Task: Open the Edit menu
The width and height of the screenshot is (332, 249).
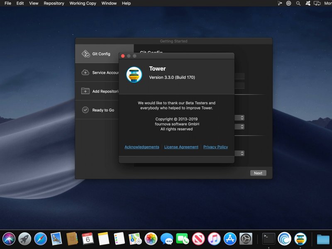Action: coord(20,3)
